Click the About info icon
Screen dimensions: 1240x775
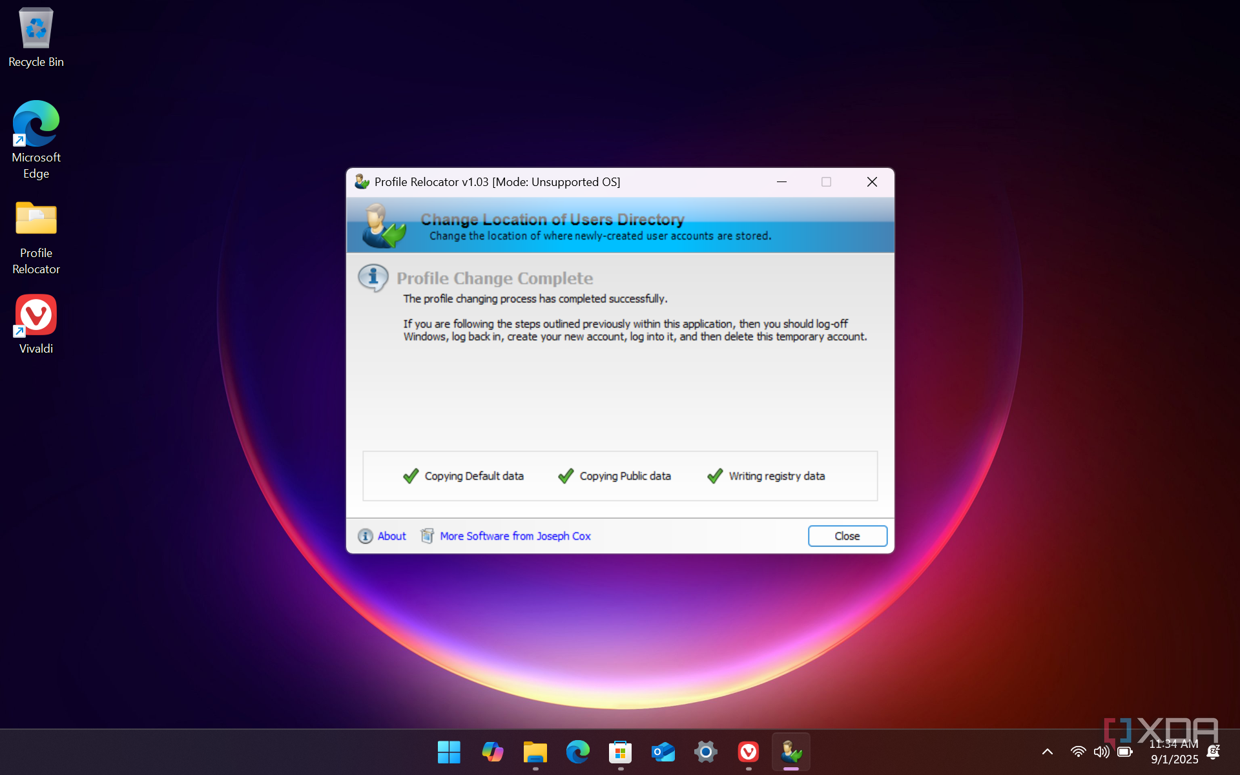point(366,536)
